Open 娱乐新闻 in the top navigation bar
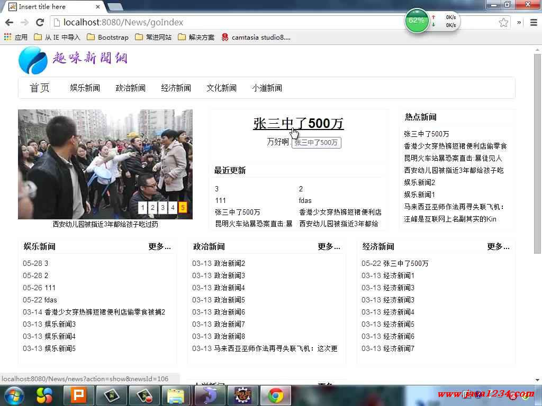The width and height of the screenshot is (542, 406). click(85, 88)
